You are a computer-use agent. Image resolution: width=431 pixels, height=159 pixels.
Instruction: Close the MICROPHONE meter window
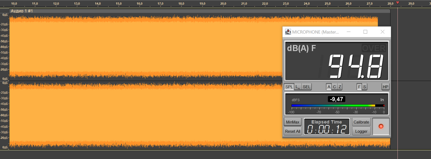click(382, 32)
